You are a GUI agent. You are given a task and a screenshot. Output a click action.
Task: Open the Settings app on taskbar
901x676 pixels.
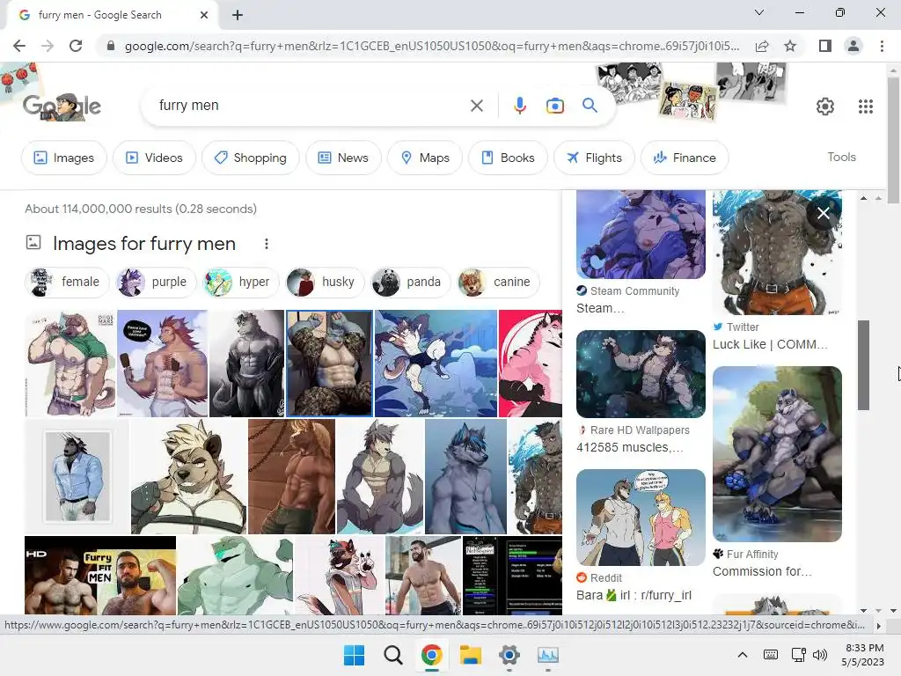click(509, 655)
